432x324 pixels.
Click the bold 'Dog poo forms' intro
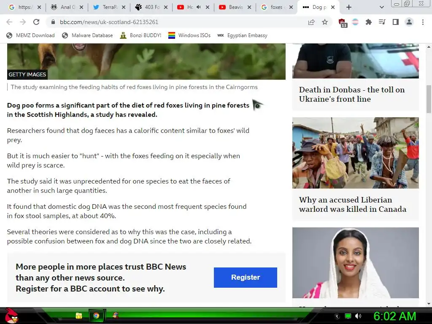point(128,110)
